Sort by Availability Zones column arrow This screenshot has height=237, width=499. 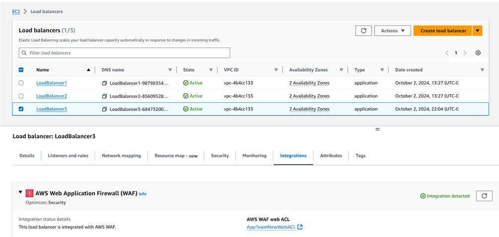(341, 70)
